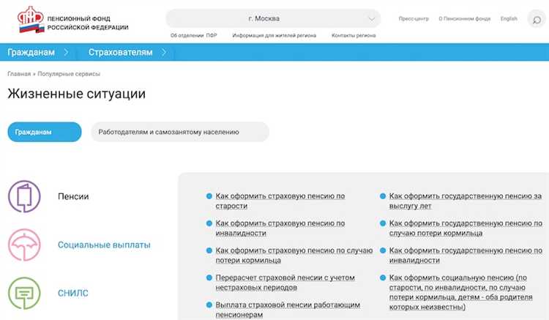Switch to Работодателям и самозанятому населению tab

(x=180, y=132)
